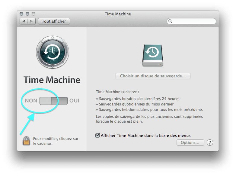
Task: Open the Options… button
Action: [x=190, y=142]
